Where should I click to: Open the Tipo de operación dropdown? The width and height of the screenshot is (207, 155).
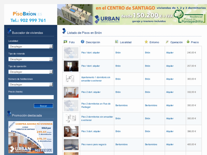coord(31,72)
